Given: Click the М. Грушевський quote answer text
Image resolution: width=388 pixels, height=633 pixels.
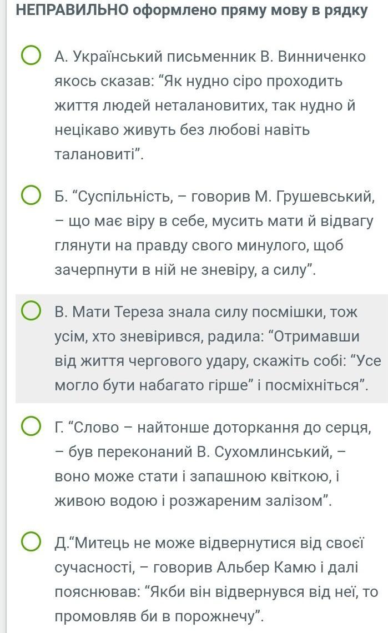Looking at the screenshot, I should click(x=215, y=233).
